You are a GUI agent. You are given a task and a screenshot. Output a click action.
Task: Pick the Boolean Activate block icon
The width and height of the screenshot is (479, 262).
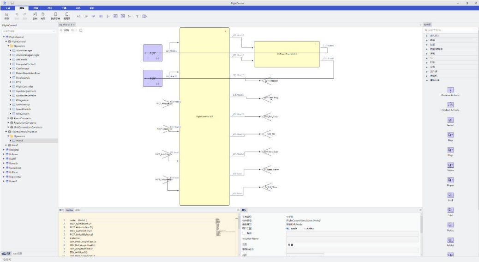click(450, 90)
